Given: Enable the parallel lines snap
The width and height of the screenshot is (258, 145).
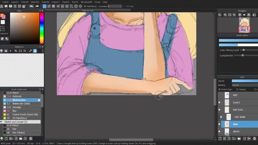Looking at the screenshot, I should click(49, 6).
